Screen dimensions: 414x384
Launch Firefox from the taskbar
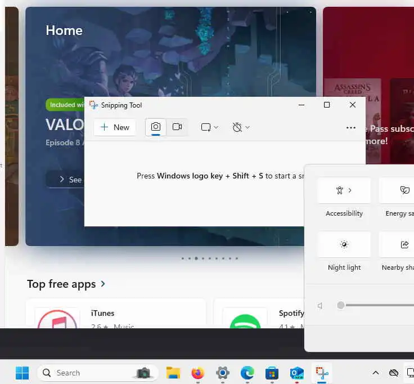pos(198,373)
